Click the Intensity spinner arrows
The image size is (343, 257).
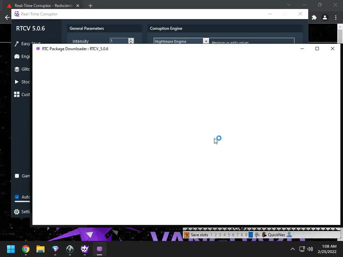pos(131,41)
